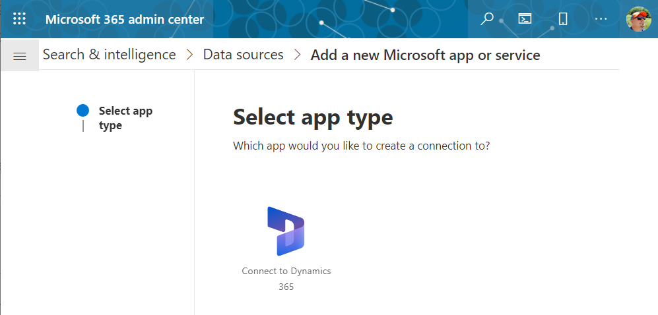
Task: Click the large 'Select app type' heading
Action: click(313, 117)
